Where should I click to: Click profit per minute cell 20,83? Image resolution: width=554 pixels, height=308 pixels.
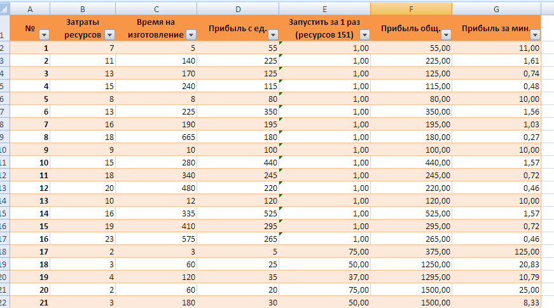[x=496, y=264]
